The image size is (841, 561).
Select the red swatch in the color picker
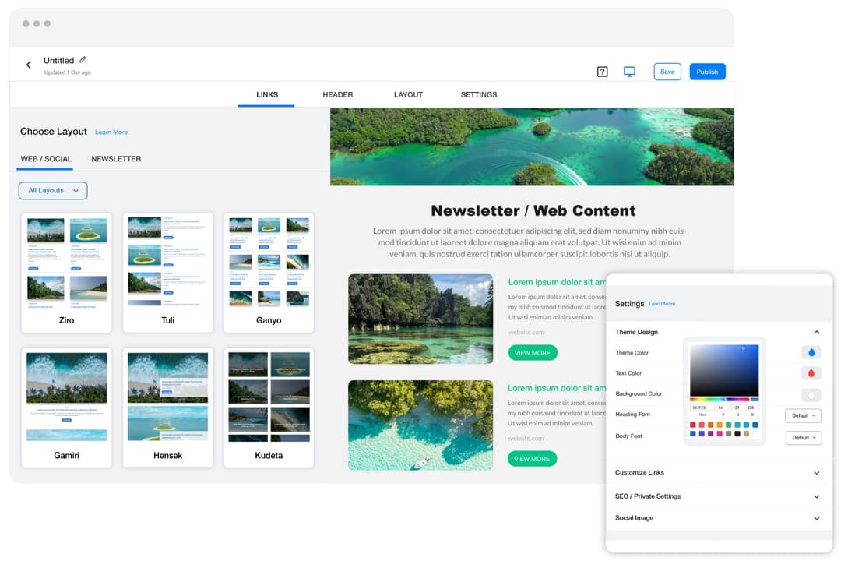(692, 425)
